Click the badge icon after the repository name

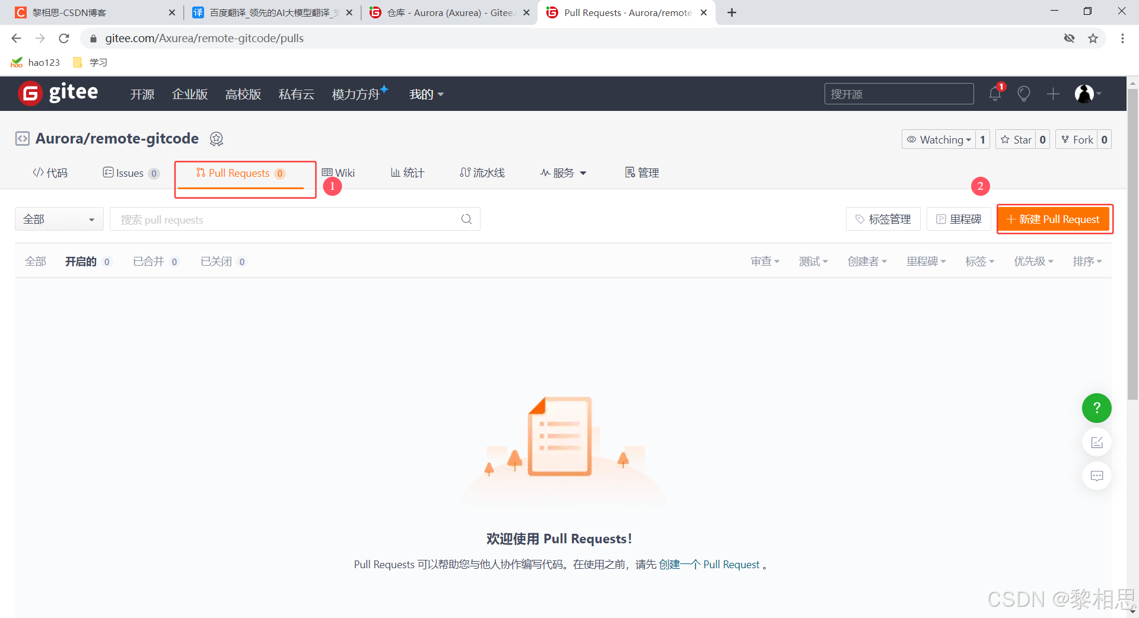(x=217, y=139)
